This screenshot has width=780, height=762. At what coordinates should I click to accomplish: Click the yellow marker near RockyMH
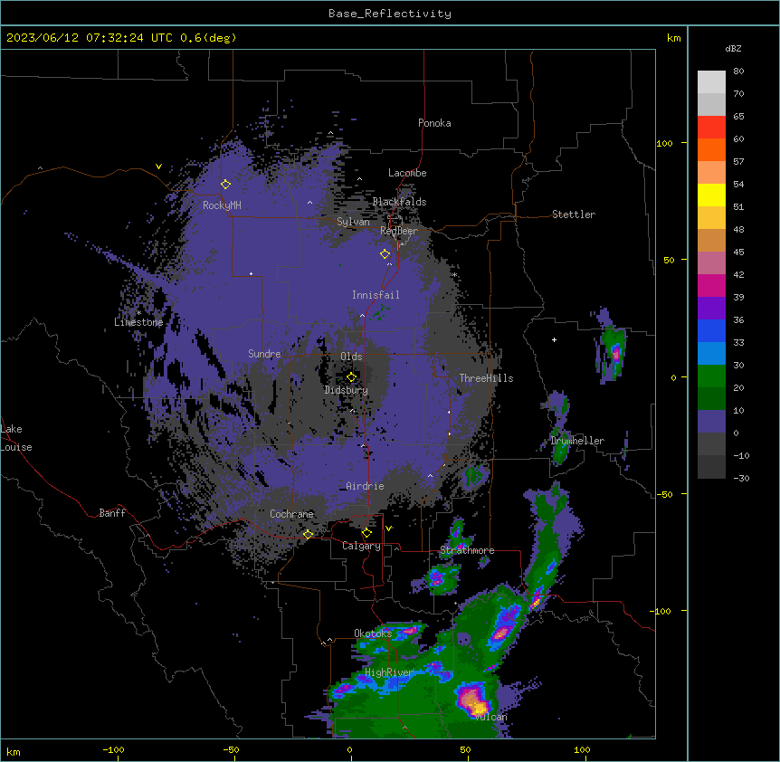pyautogui.click(x=225, y=185)
